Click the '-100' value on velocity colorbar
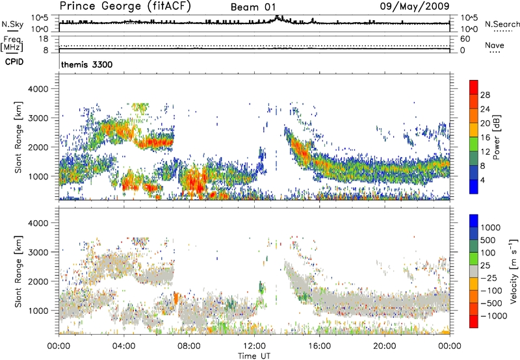This screenshot has height=360, width=520. click(491, 290)
